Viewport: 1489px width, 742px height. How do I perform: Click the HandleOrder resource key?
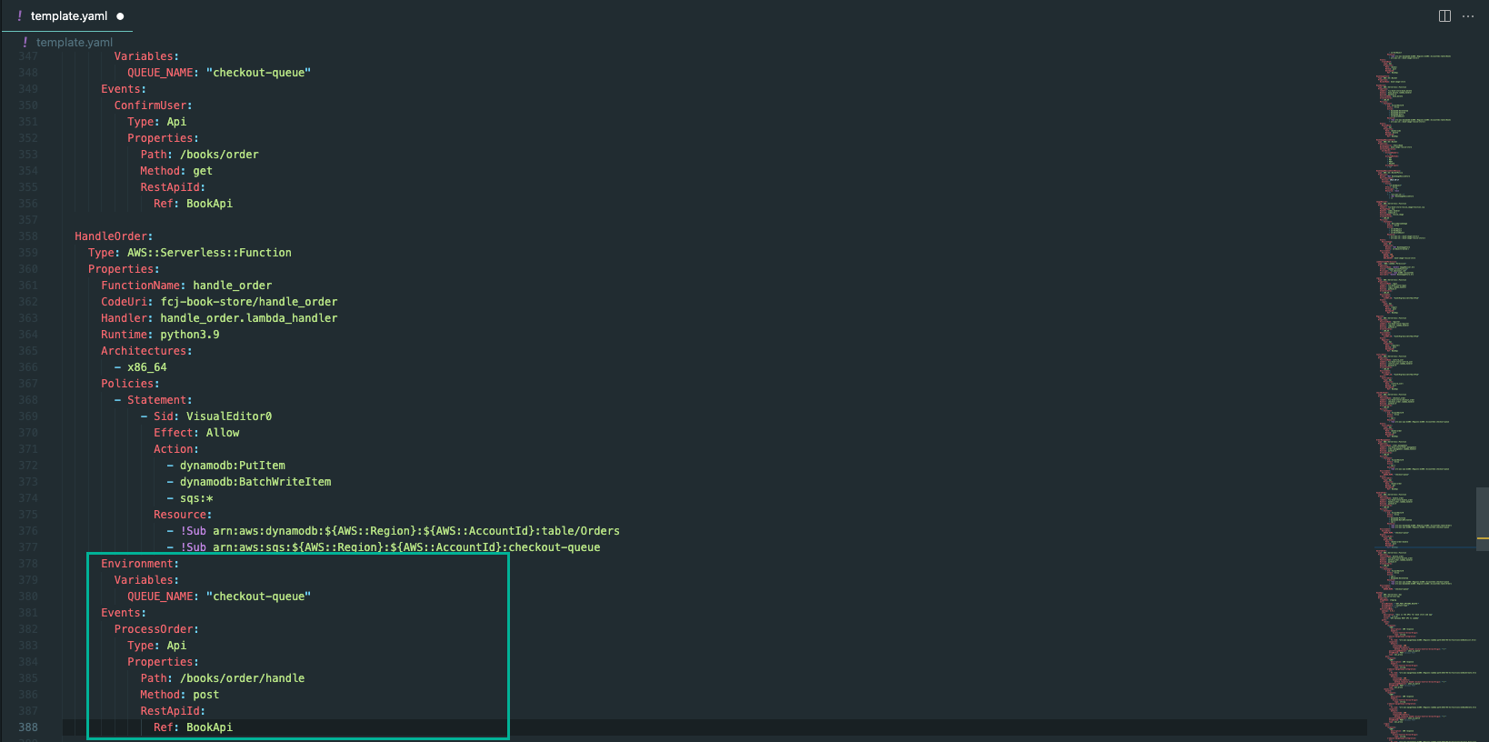[x=114, y=236]
